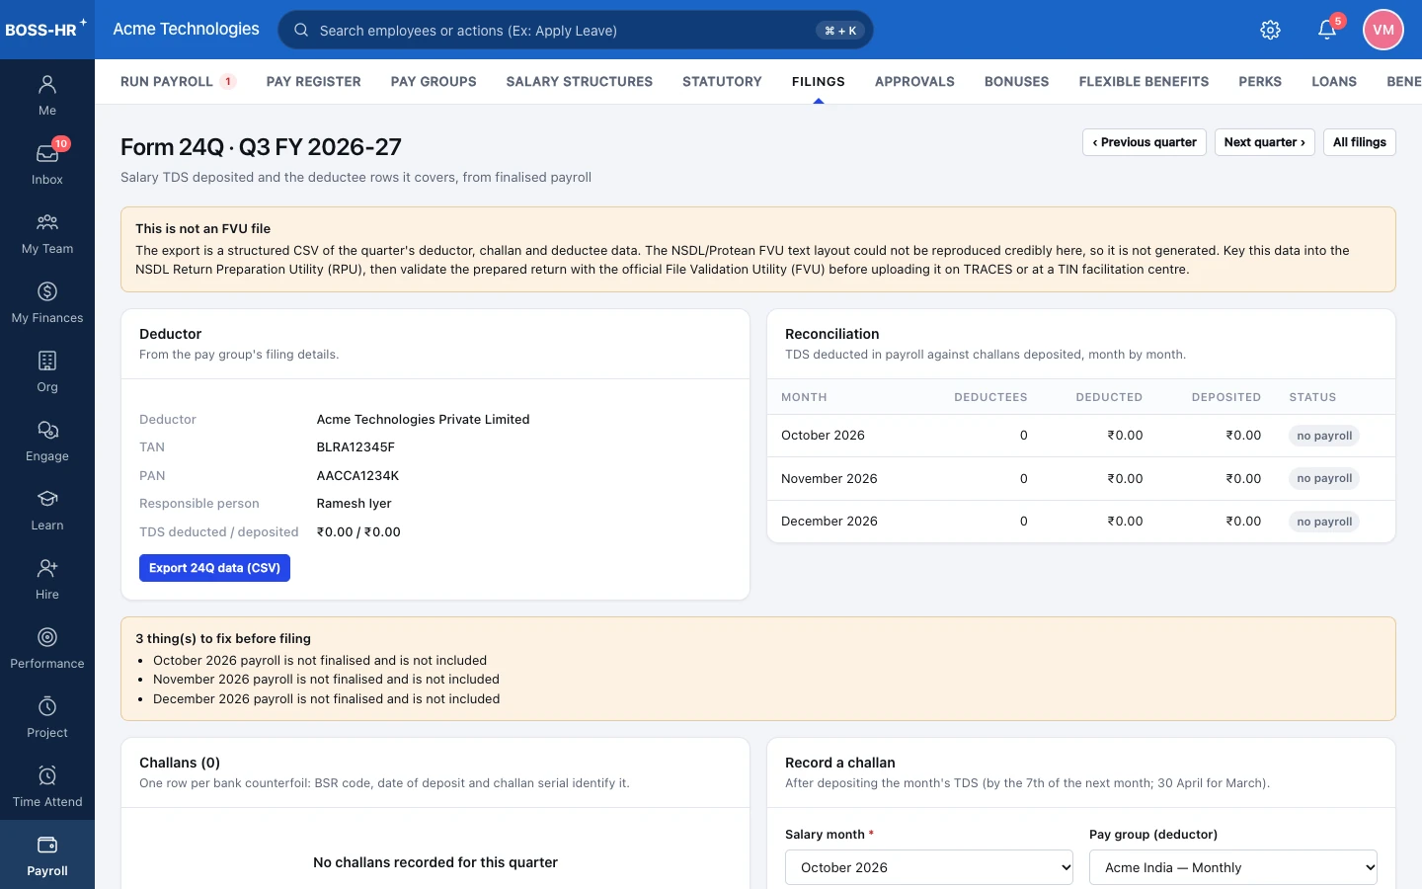This screenshot has width=1422, height=889.
Task: Open the Loans tab
Action: [1334, 82]
